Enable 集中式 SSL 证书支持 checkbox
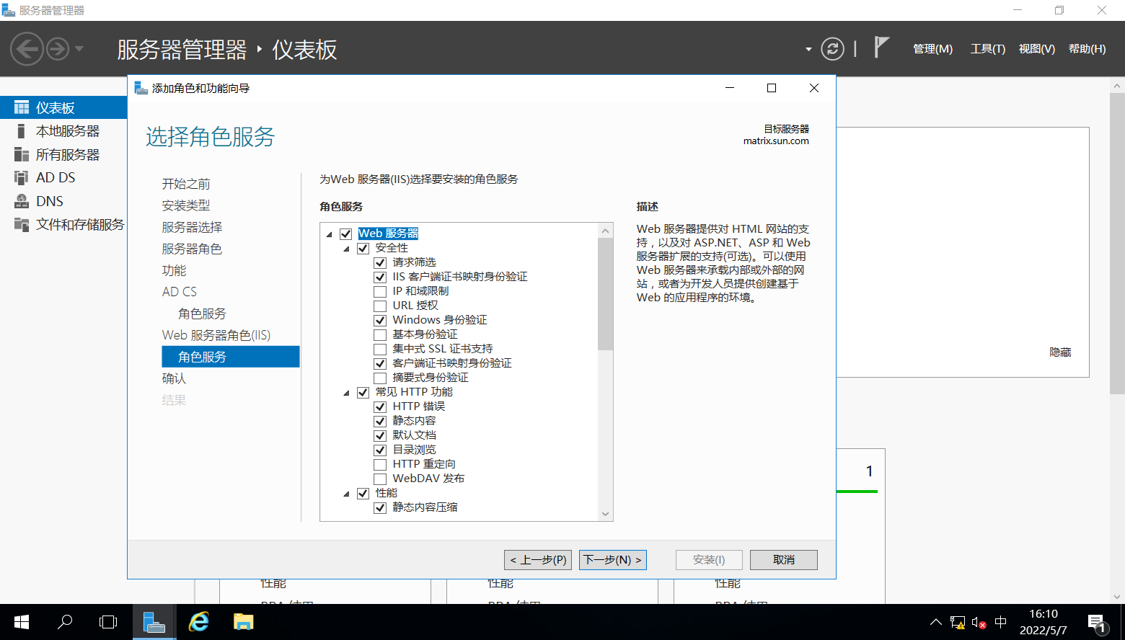The width and height of the screenshot is (1125, 640). click(380, 349)
